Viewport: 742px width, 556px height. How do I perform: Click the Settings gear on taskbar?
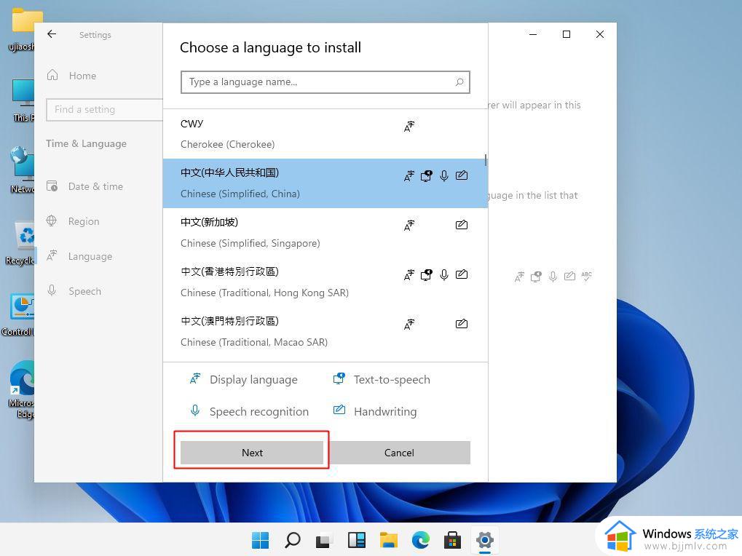[484, 540]
